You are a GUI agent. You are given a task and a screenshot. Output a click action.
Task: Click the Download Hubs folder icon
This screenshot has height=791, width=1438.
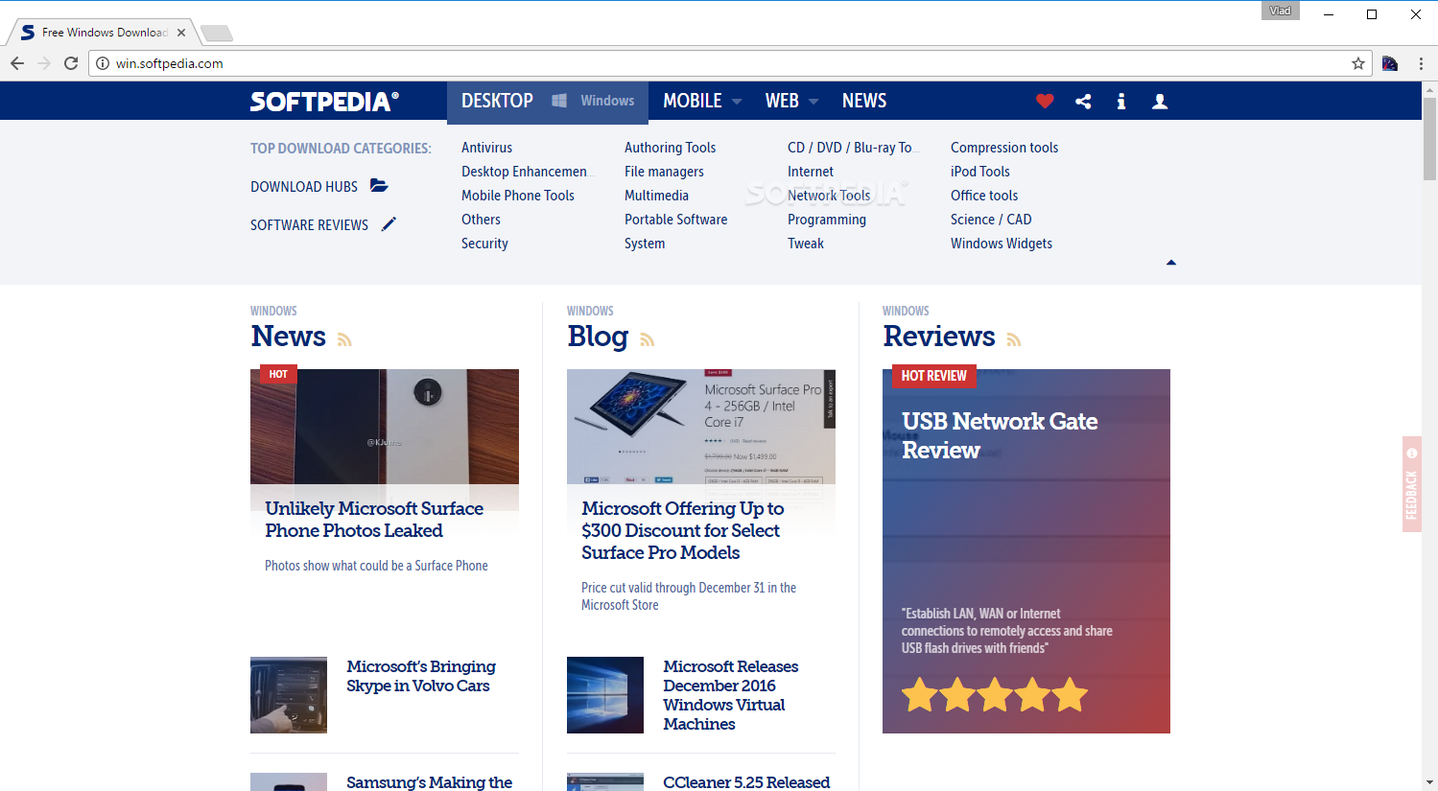pyautogui.click(x=379, y=186)
